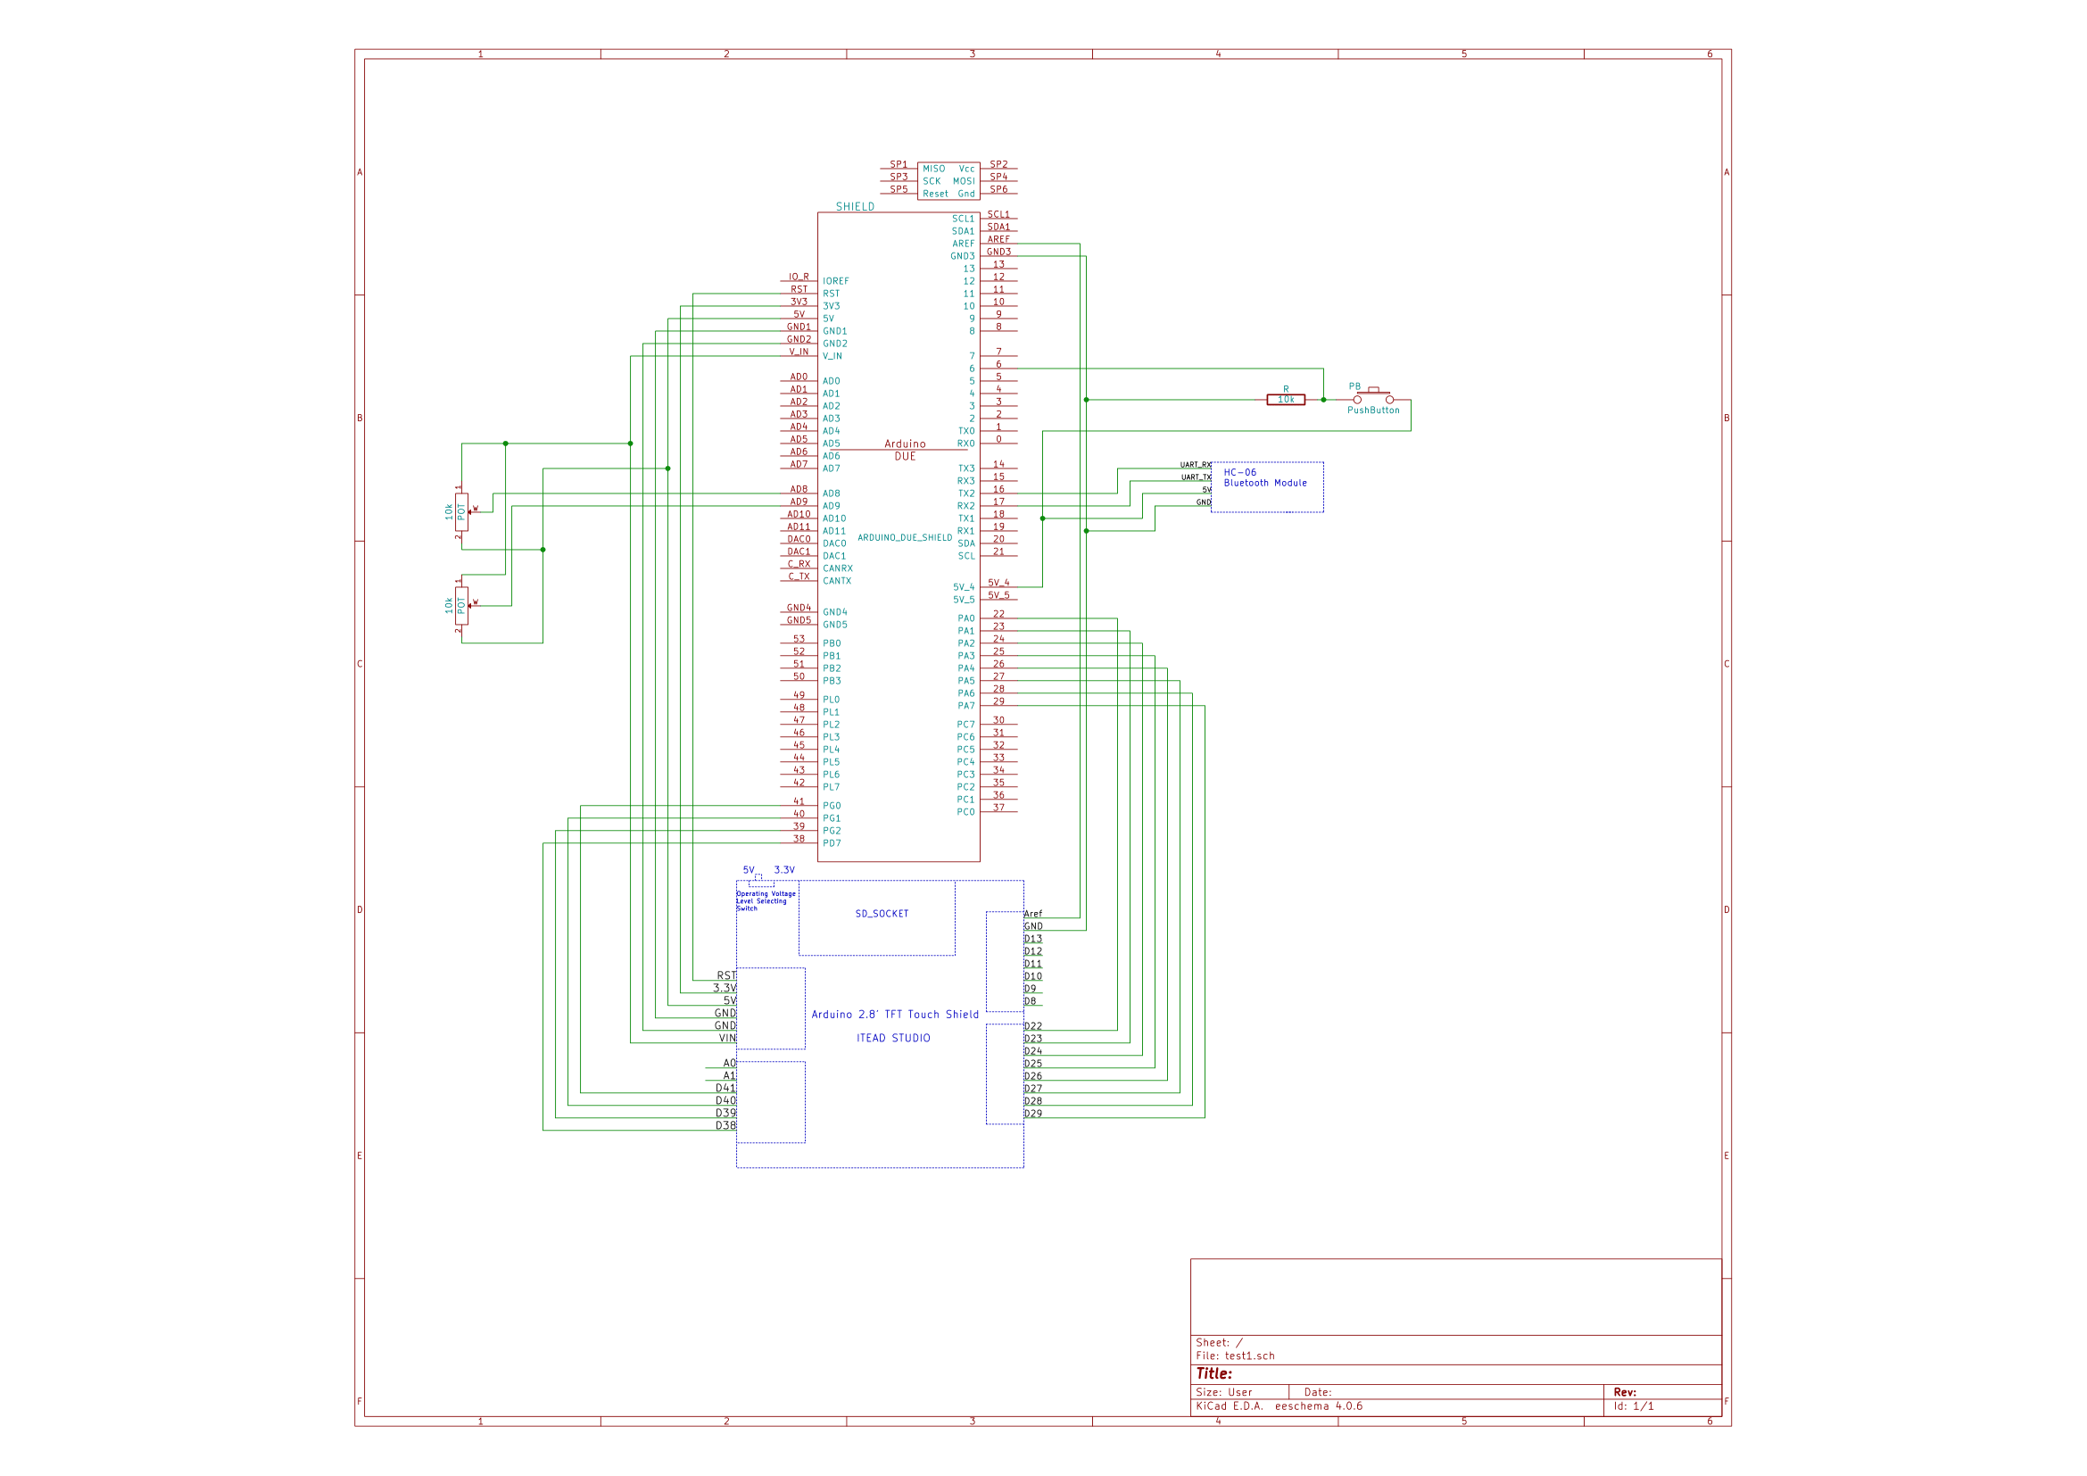Click the CANTX pin name

837,582
